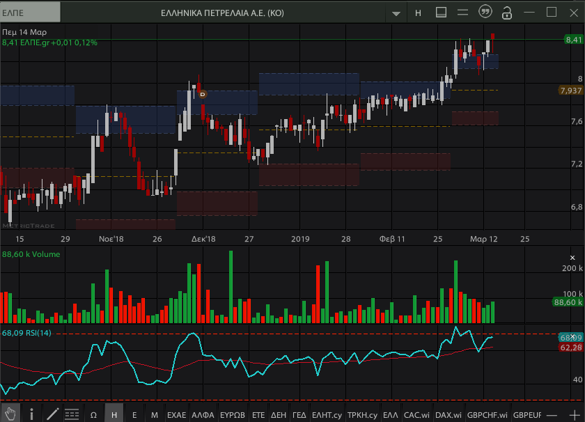Screen dimensions: 585x422
Task: Select the hand pan tool
Action: (x=10, y=414)
